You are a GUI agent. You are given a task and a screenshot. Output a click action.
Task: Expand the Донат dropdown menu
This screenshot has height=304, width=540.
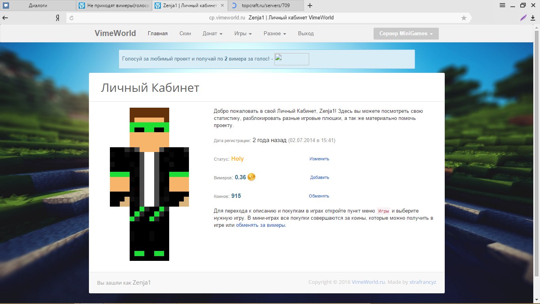212,34
